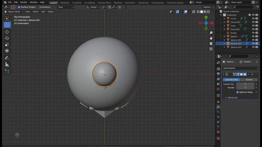The image size is (262, 147).
Task: Select the Move tool
Action: tap(7, 32)
